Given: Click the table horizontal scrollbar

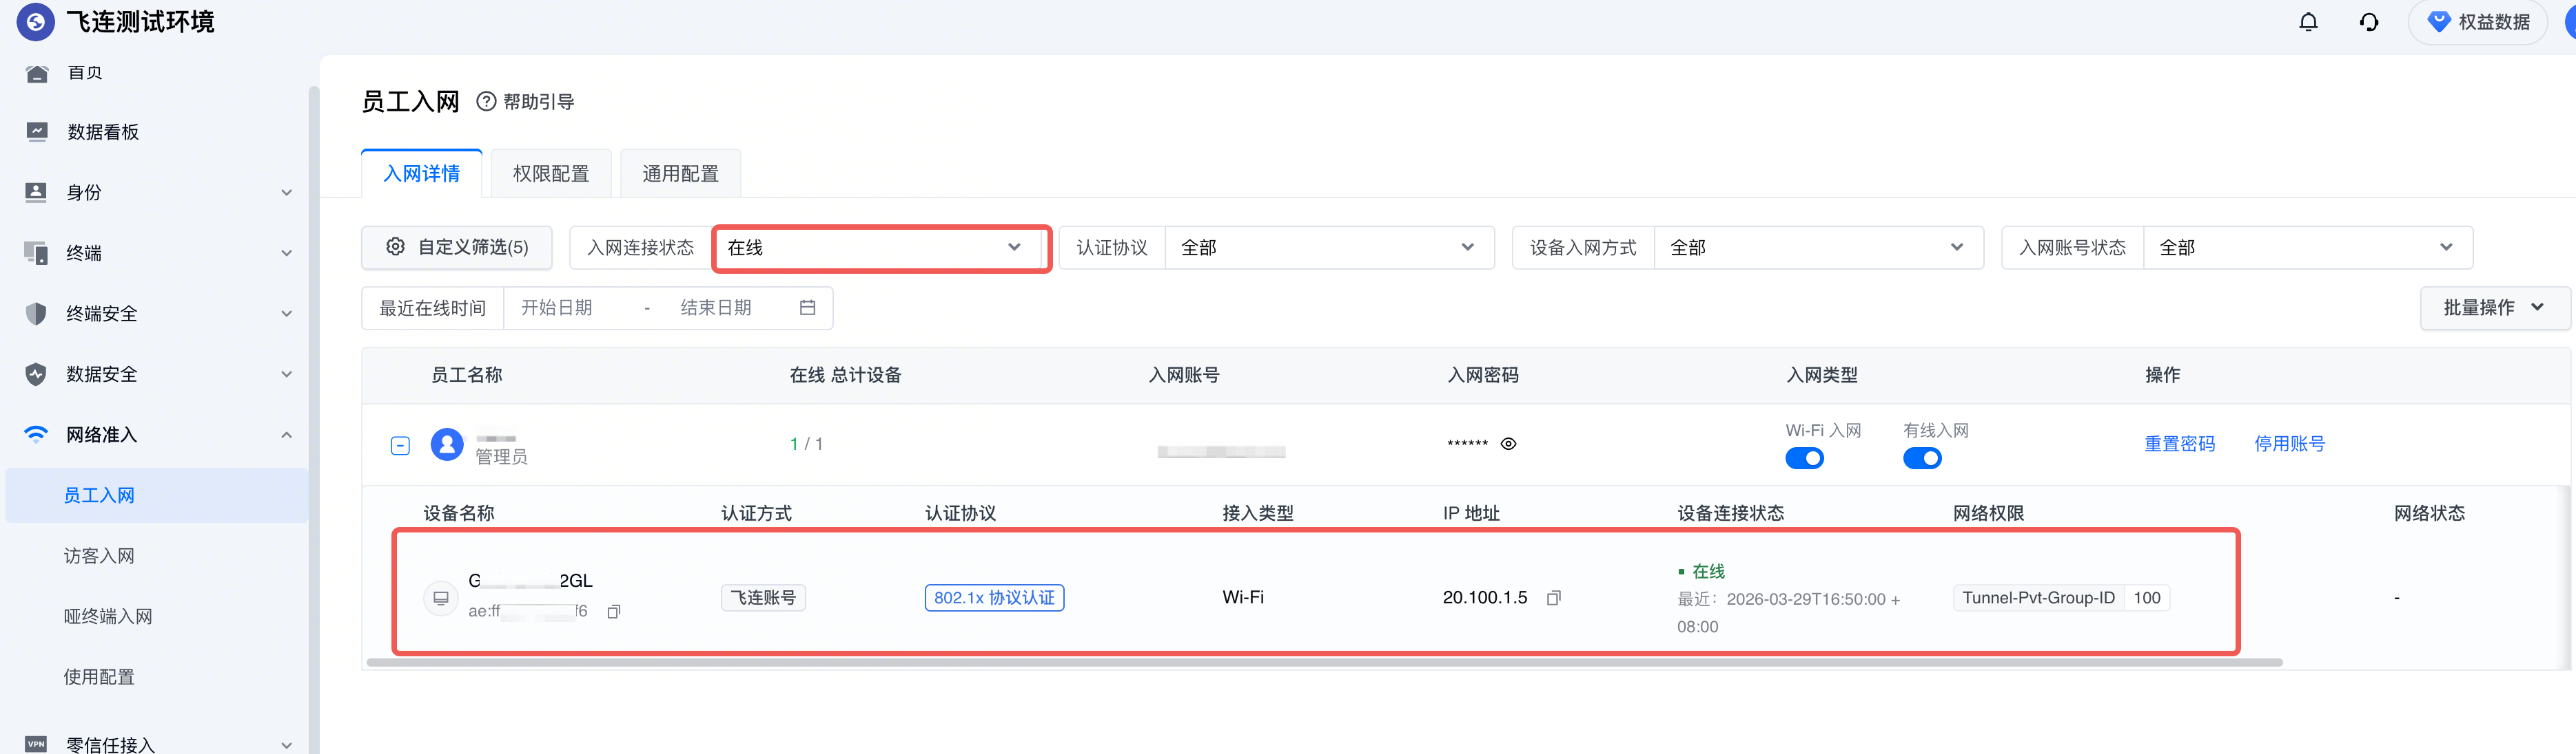Looking at the screenshot, I should [x=1324, y=662].
